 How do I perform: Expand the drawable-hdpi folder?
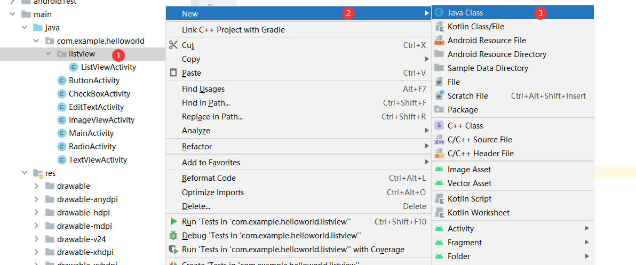pos(36,213)
